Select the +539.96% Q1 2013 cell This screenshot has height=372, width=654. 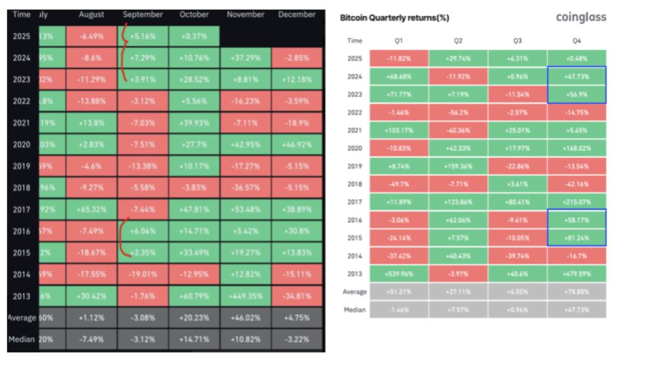[399, 274]
